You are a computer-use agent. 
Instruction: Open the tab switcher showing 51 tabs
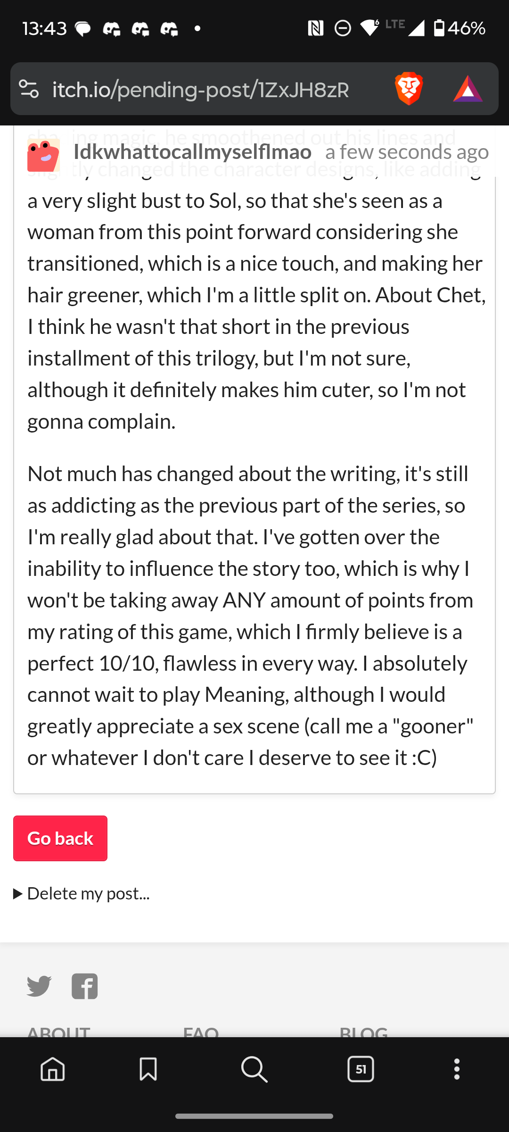point(361,1069)
